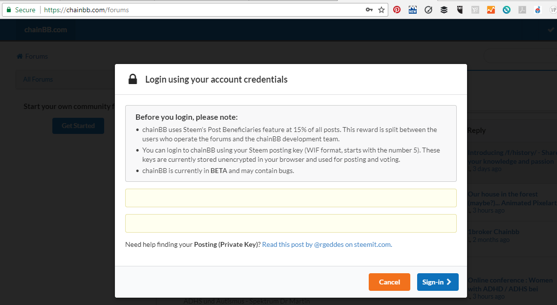
Task: Open the saved passwords key icon
Action: coord(369,10)
